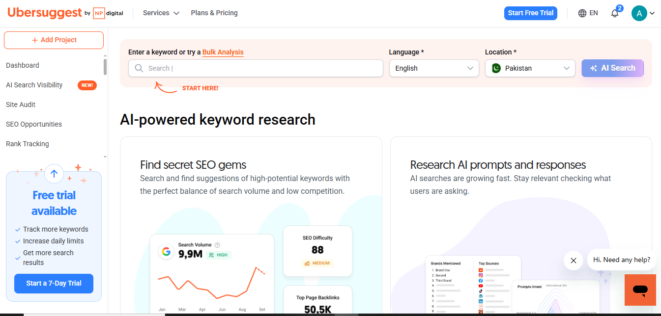Click the NEW! badge in the sidebar
The image size is (661, 316).
(87, 85)
